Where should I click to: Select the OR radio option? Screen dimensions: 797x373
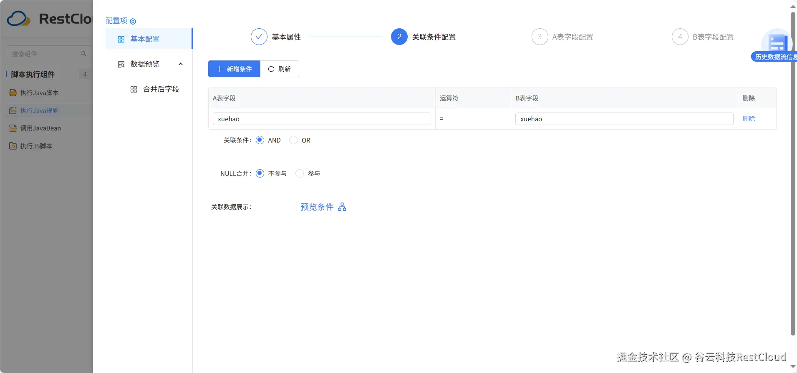pos(293,140)
